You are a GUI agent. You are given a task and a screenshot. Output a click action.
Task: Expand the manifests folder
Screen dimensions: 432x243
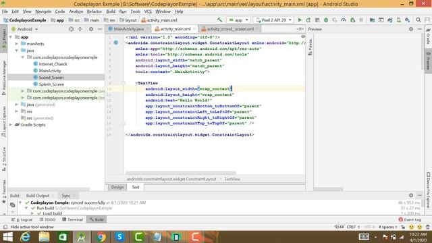(16, 43)
